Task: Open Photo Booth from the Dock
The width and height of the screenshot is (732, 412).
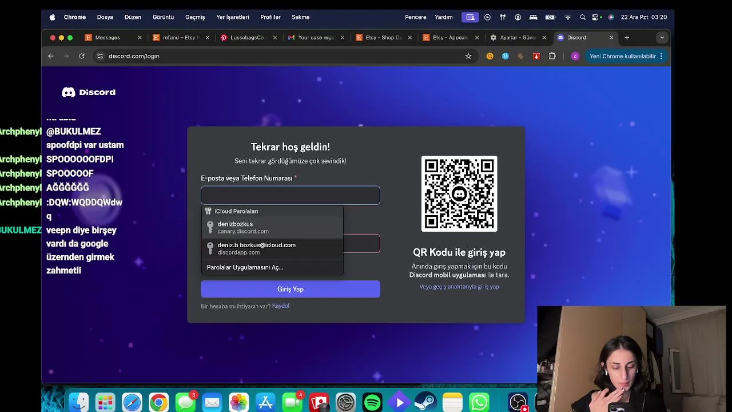Action: click(319, 402)
